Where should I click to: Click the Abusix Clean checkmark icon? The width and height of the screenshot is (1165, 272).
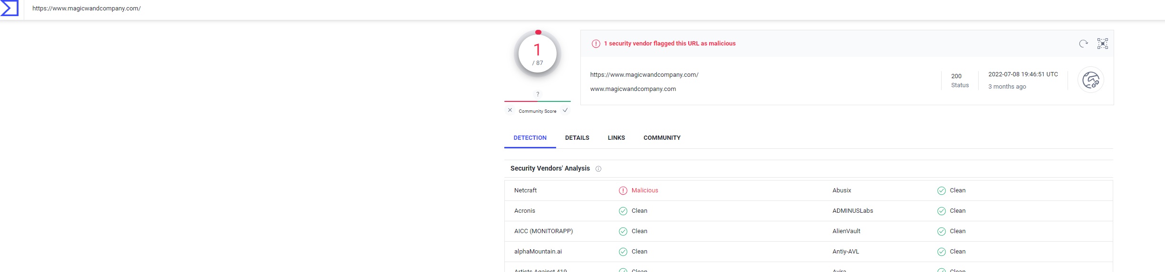point(941,190)
